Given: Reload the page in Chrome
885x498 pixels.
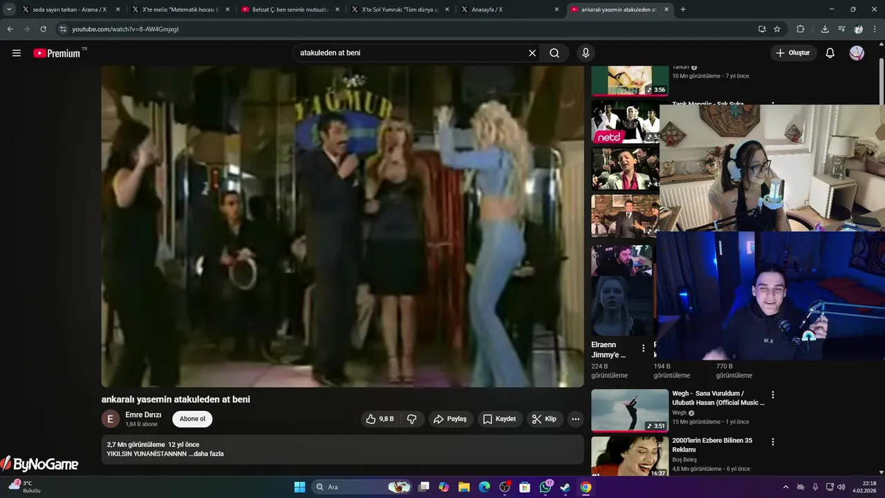Looking at the screenshot, I should click(x=43, y=29).
